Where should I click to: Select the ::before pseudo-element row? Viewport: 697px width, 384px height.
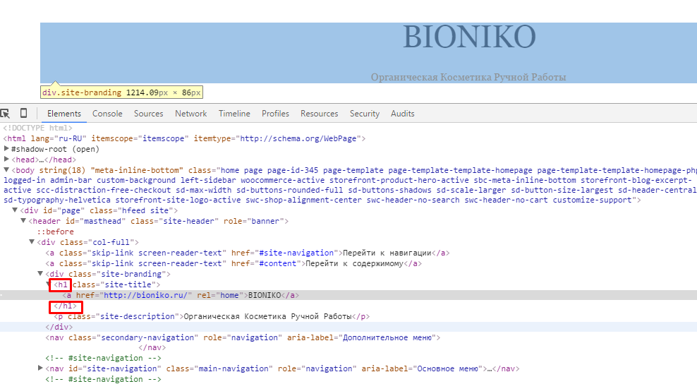click(x=55, y=232)
